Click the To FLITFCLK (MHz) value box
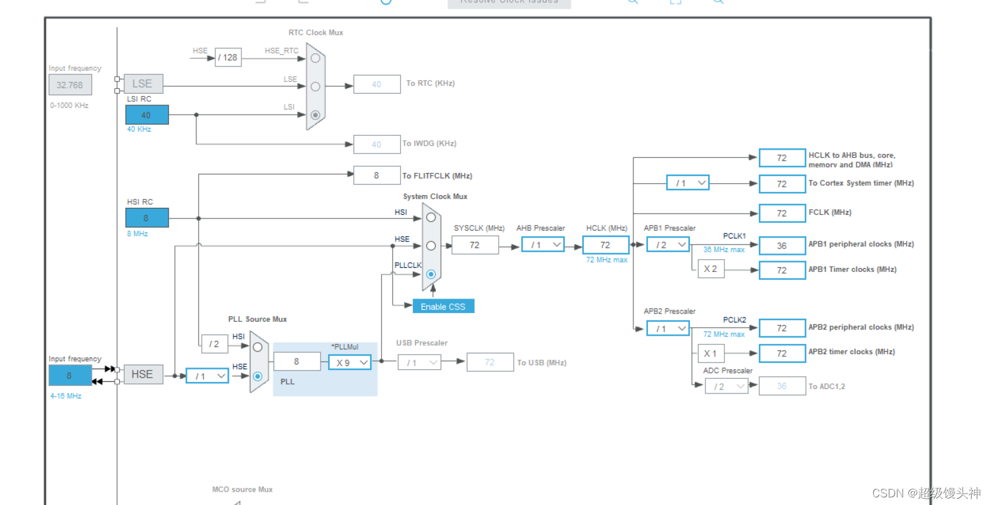This screenshot has height=505, width=990. pyautogui.click(x=377, y=176)
